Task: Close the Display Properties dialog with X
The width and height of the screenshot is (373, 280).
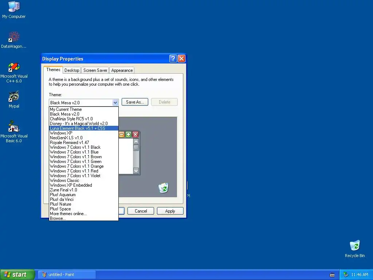Action: [x=181, y=59]
